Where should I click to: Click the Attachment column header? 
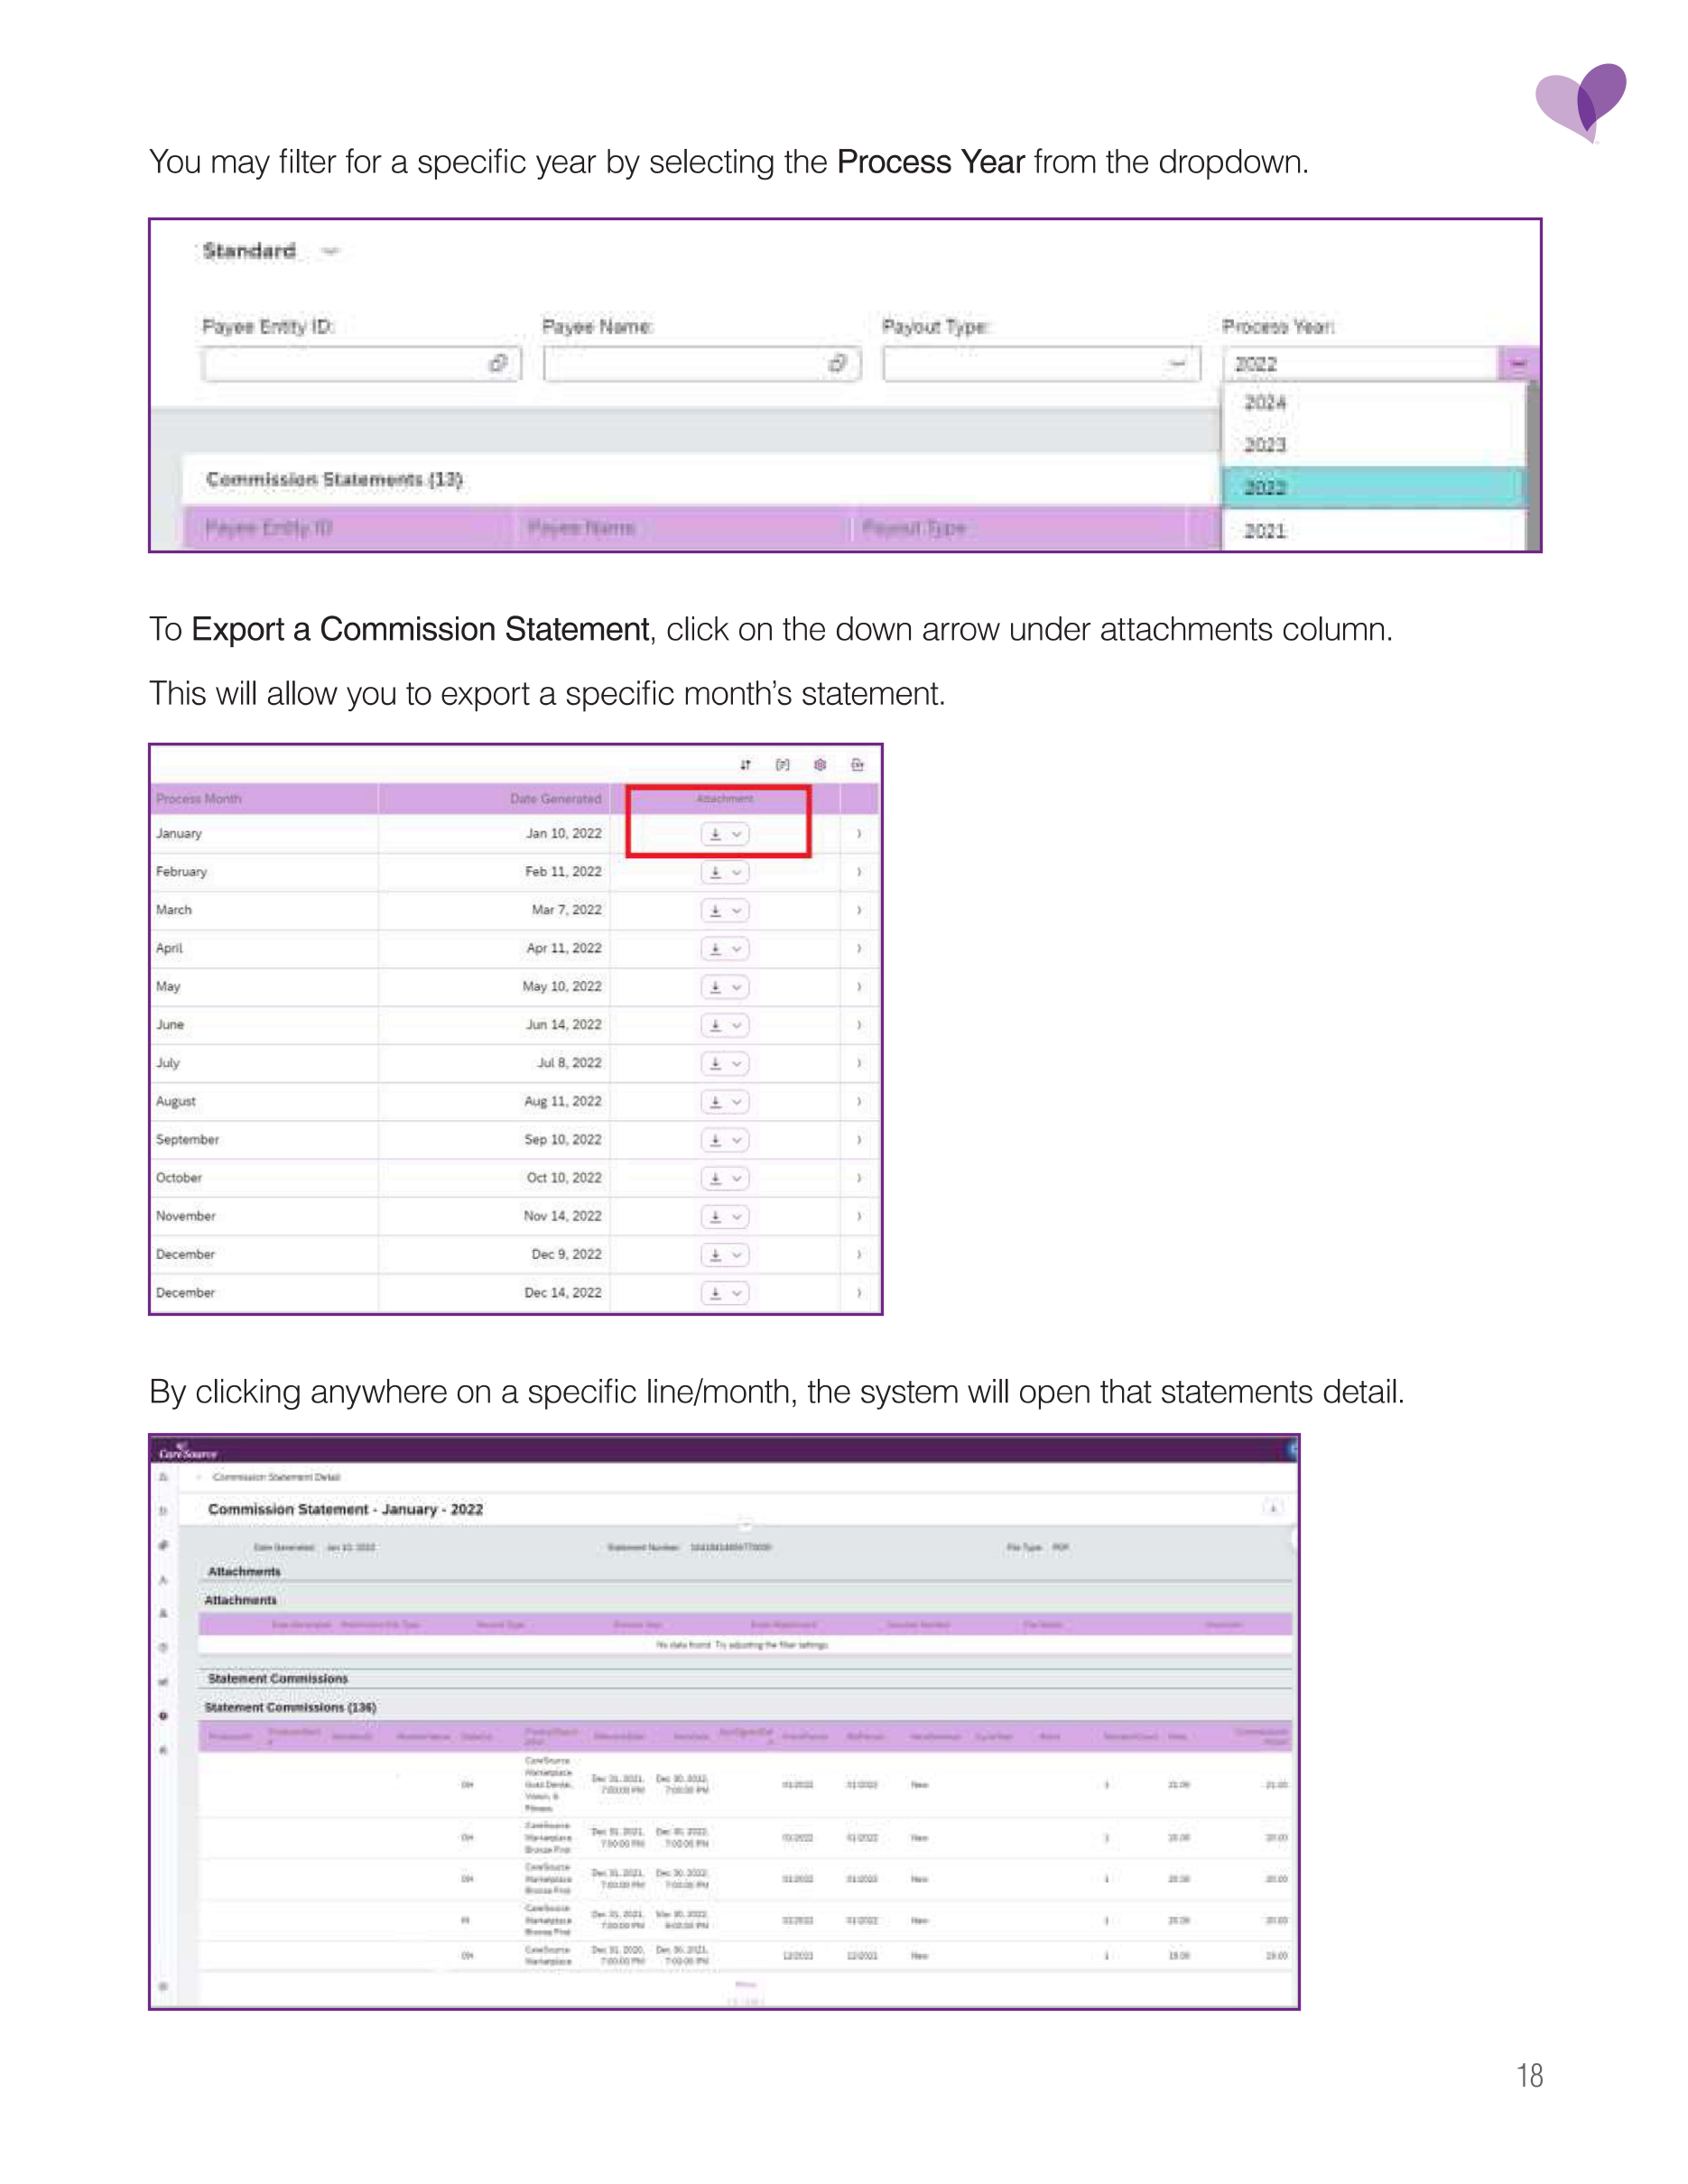(x=724, y=799)
